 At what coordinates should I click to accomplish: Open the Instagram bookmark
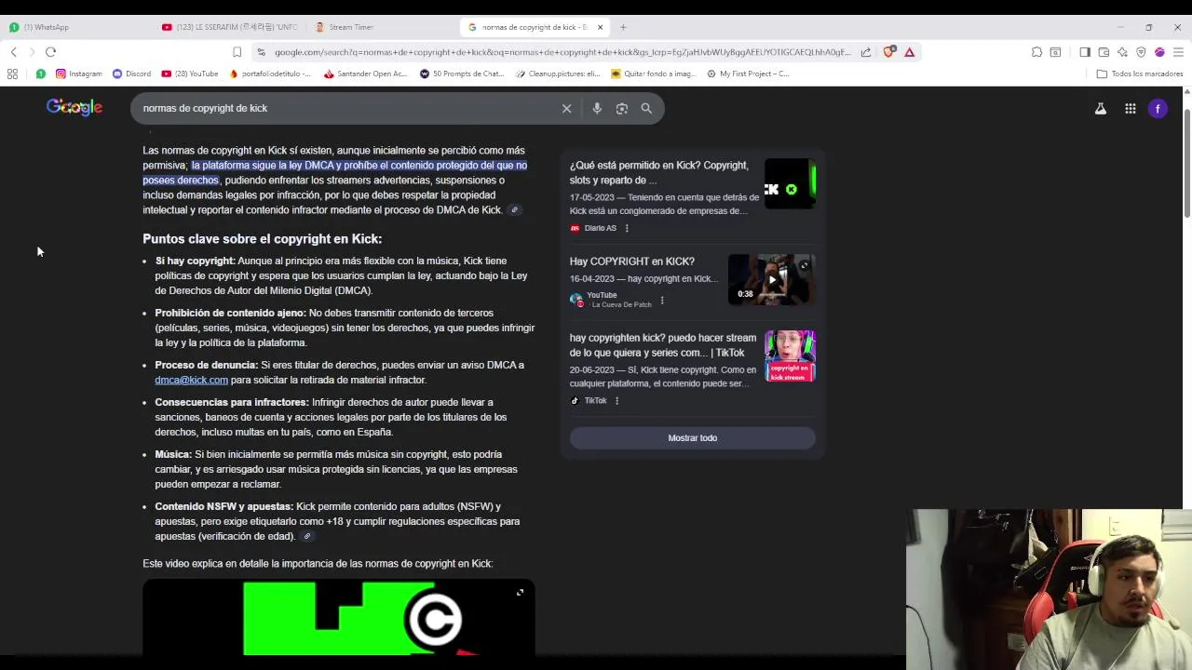pyautogui.click(x=78, y=74)
